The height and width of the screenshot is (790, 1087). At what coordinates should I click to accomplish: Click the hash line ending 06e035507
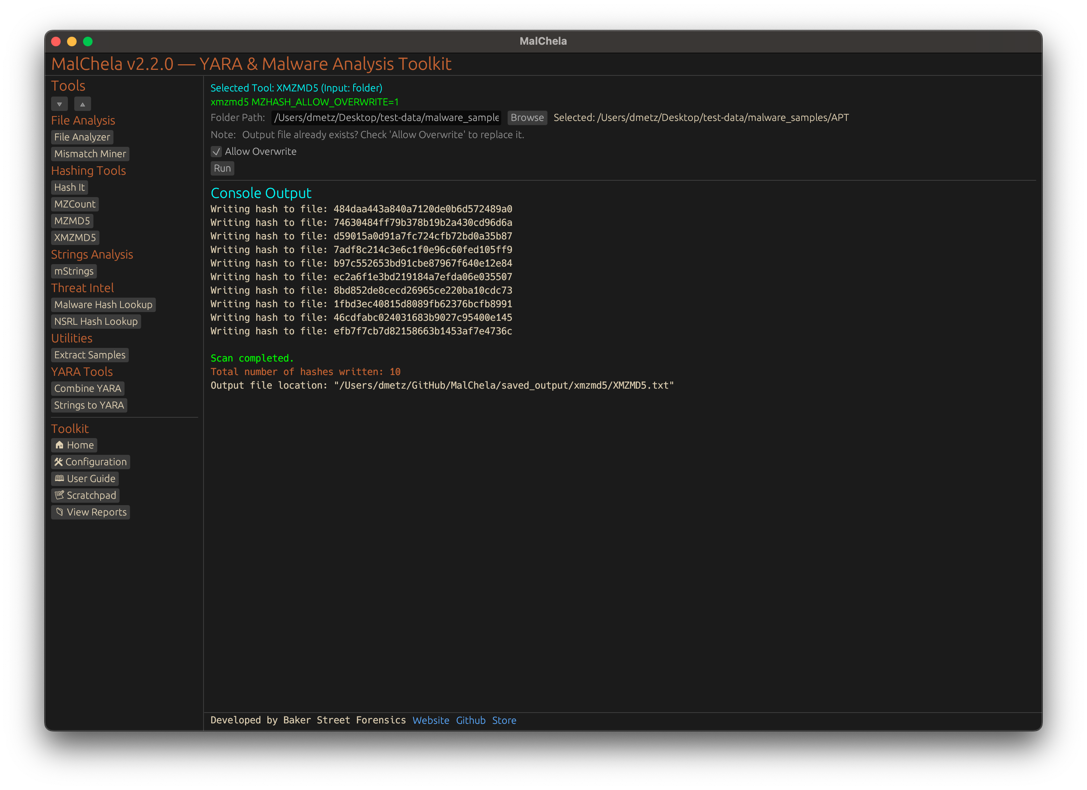(362, 277)
